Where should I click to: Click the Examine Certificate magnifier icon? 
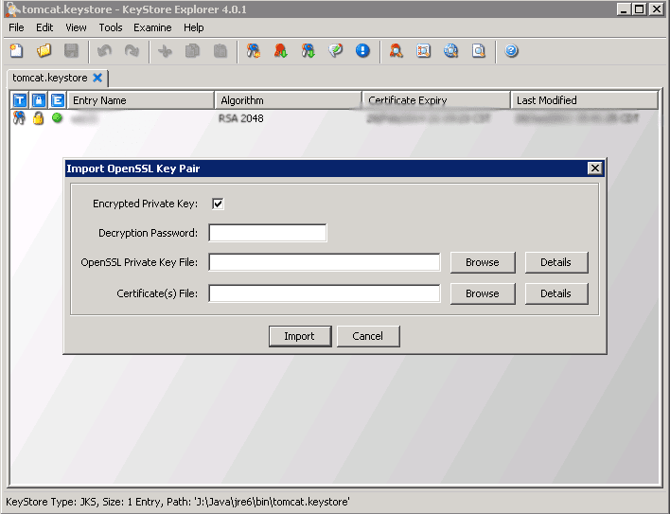pos(397,51)
